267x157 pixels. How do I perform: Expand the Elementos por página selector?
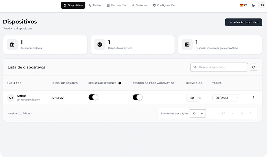pos(198,114)
